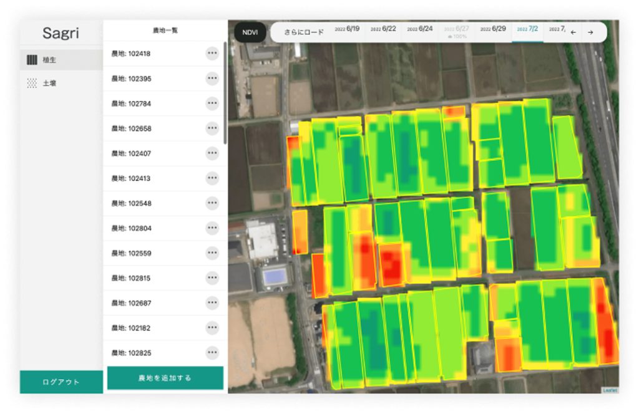This screenshot has height=414, width=639.
Task: Click next dates right arrow icon
Action: [590, 32]
